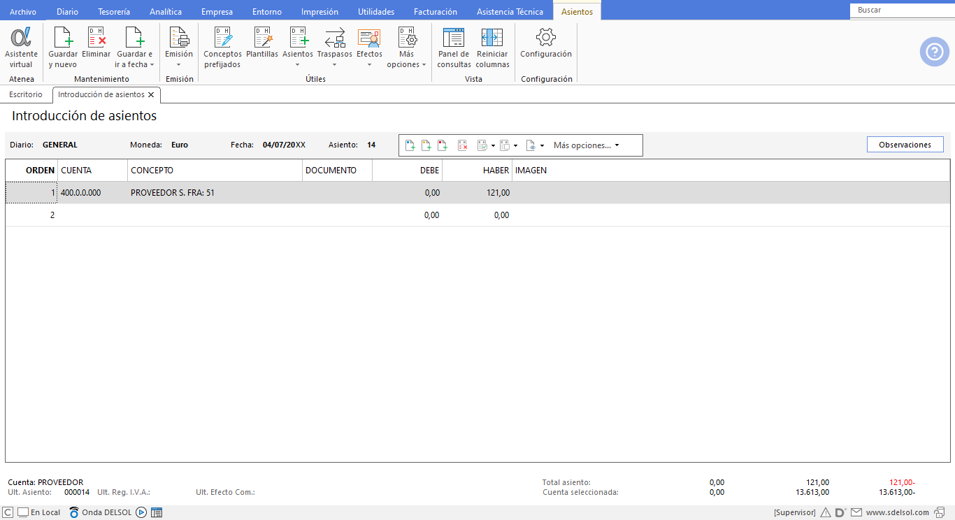Expand arrow next to the checklist icon
The width and height of the screenshot is (955, 520).
click(493, 146)
